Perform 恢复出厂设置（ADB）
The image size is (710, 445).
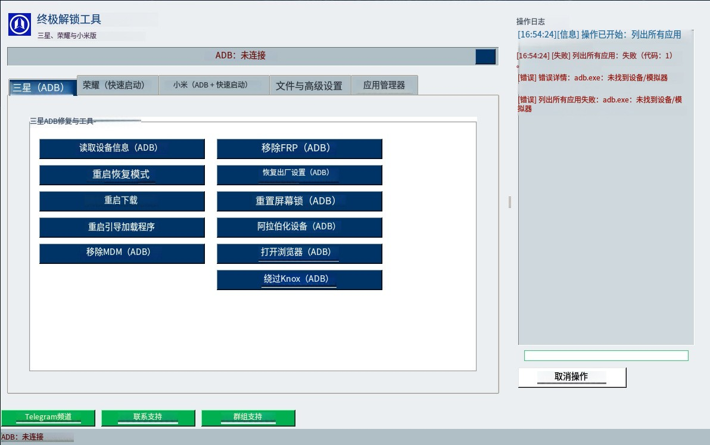299,175
